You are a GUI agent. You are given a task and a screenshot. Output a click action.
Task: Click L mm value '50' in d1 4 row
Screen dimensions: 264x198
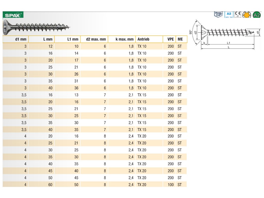[x=50, y=178]
